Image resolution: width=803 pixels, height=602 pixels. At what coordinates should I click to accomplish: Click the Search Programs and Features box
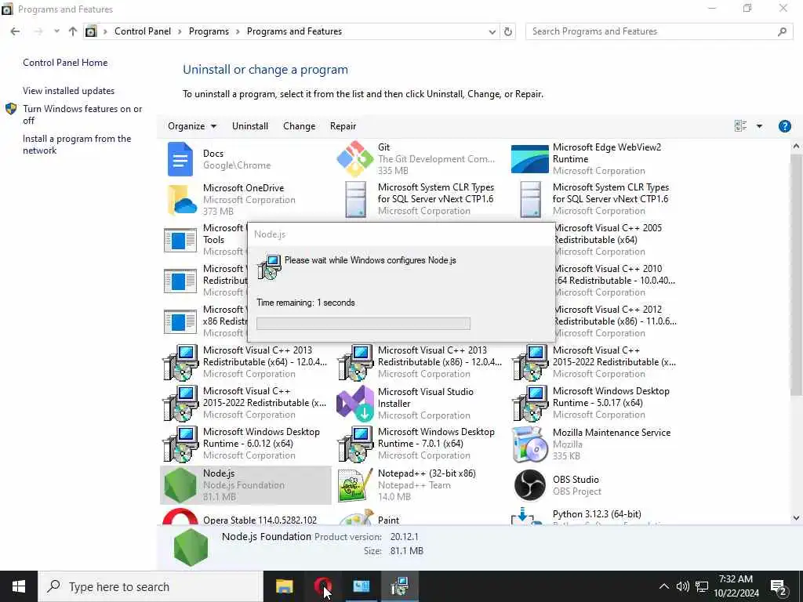click(659, 31)
